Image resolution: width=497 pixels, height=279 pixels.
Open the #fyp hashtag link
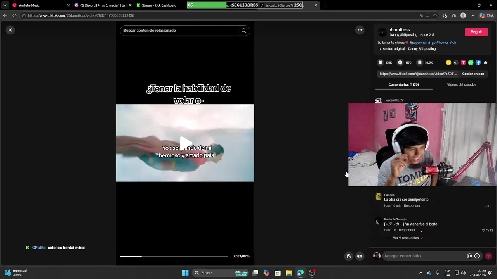pyautogui.click(x=432, y=42)
